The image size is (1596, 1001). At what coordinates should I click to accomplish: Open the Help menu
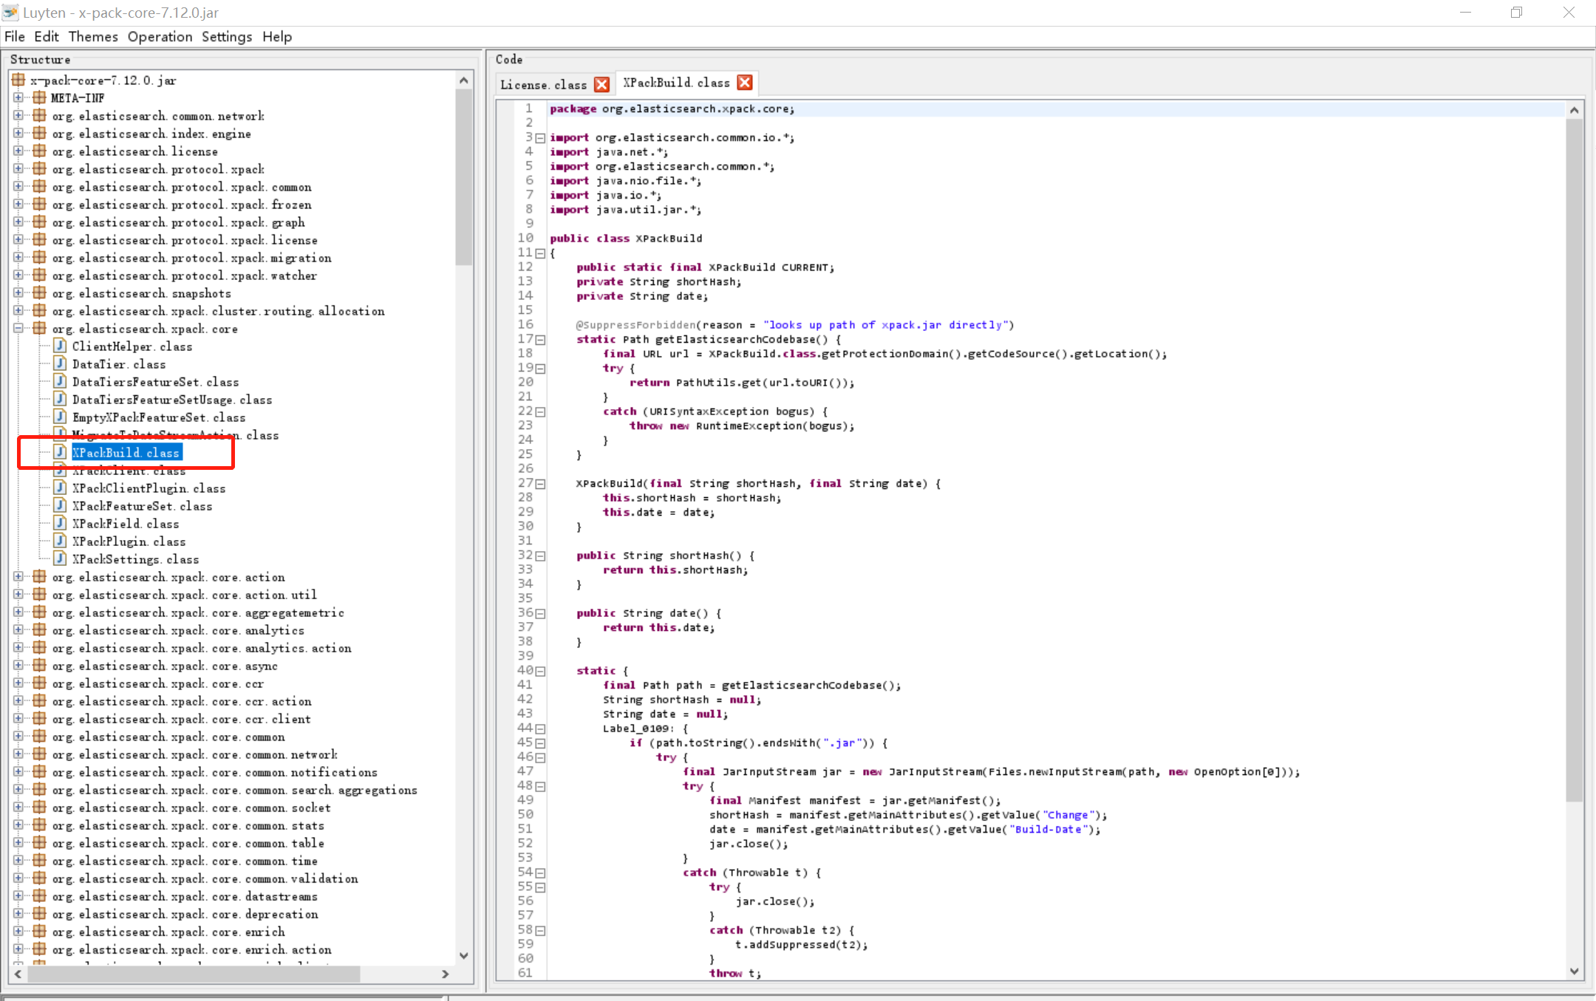[x=277, y=36]
